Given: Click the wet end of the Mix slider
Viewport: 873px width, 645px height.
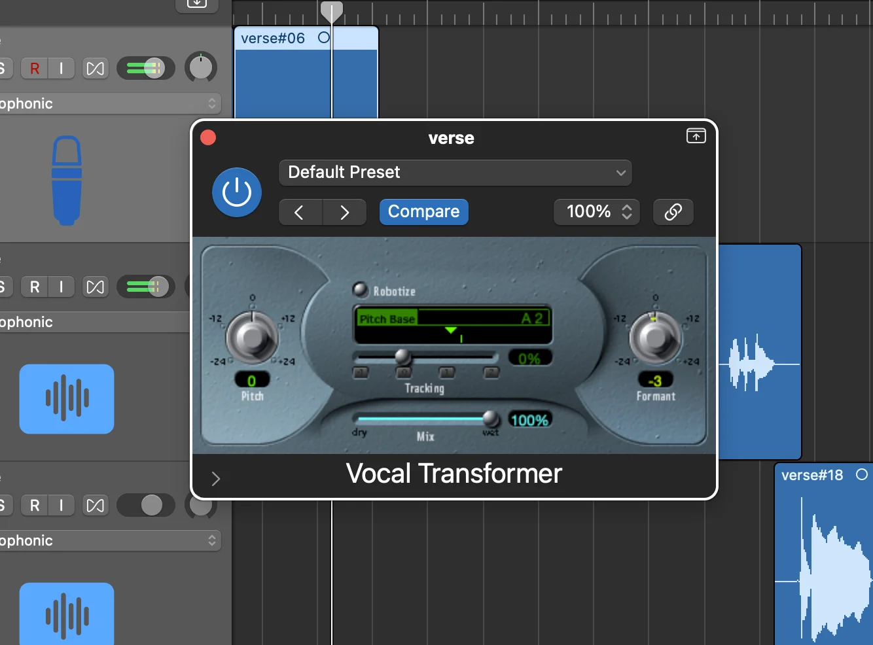Looking at the screenshot, I should tap(491, 419).
